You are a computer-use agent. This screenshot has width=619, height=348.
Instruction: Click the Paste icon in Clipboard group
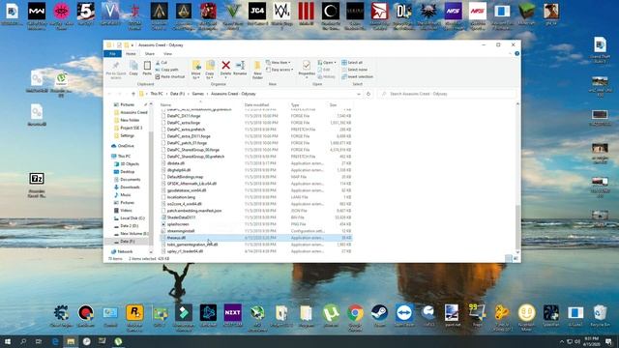click(147, 66)
